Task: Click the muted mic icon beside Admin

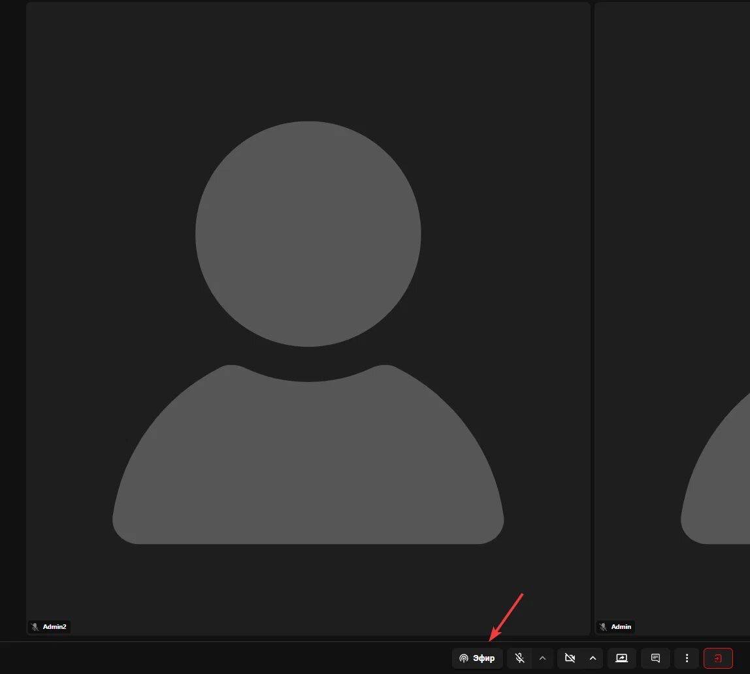Action: (x=603, y=627)
